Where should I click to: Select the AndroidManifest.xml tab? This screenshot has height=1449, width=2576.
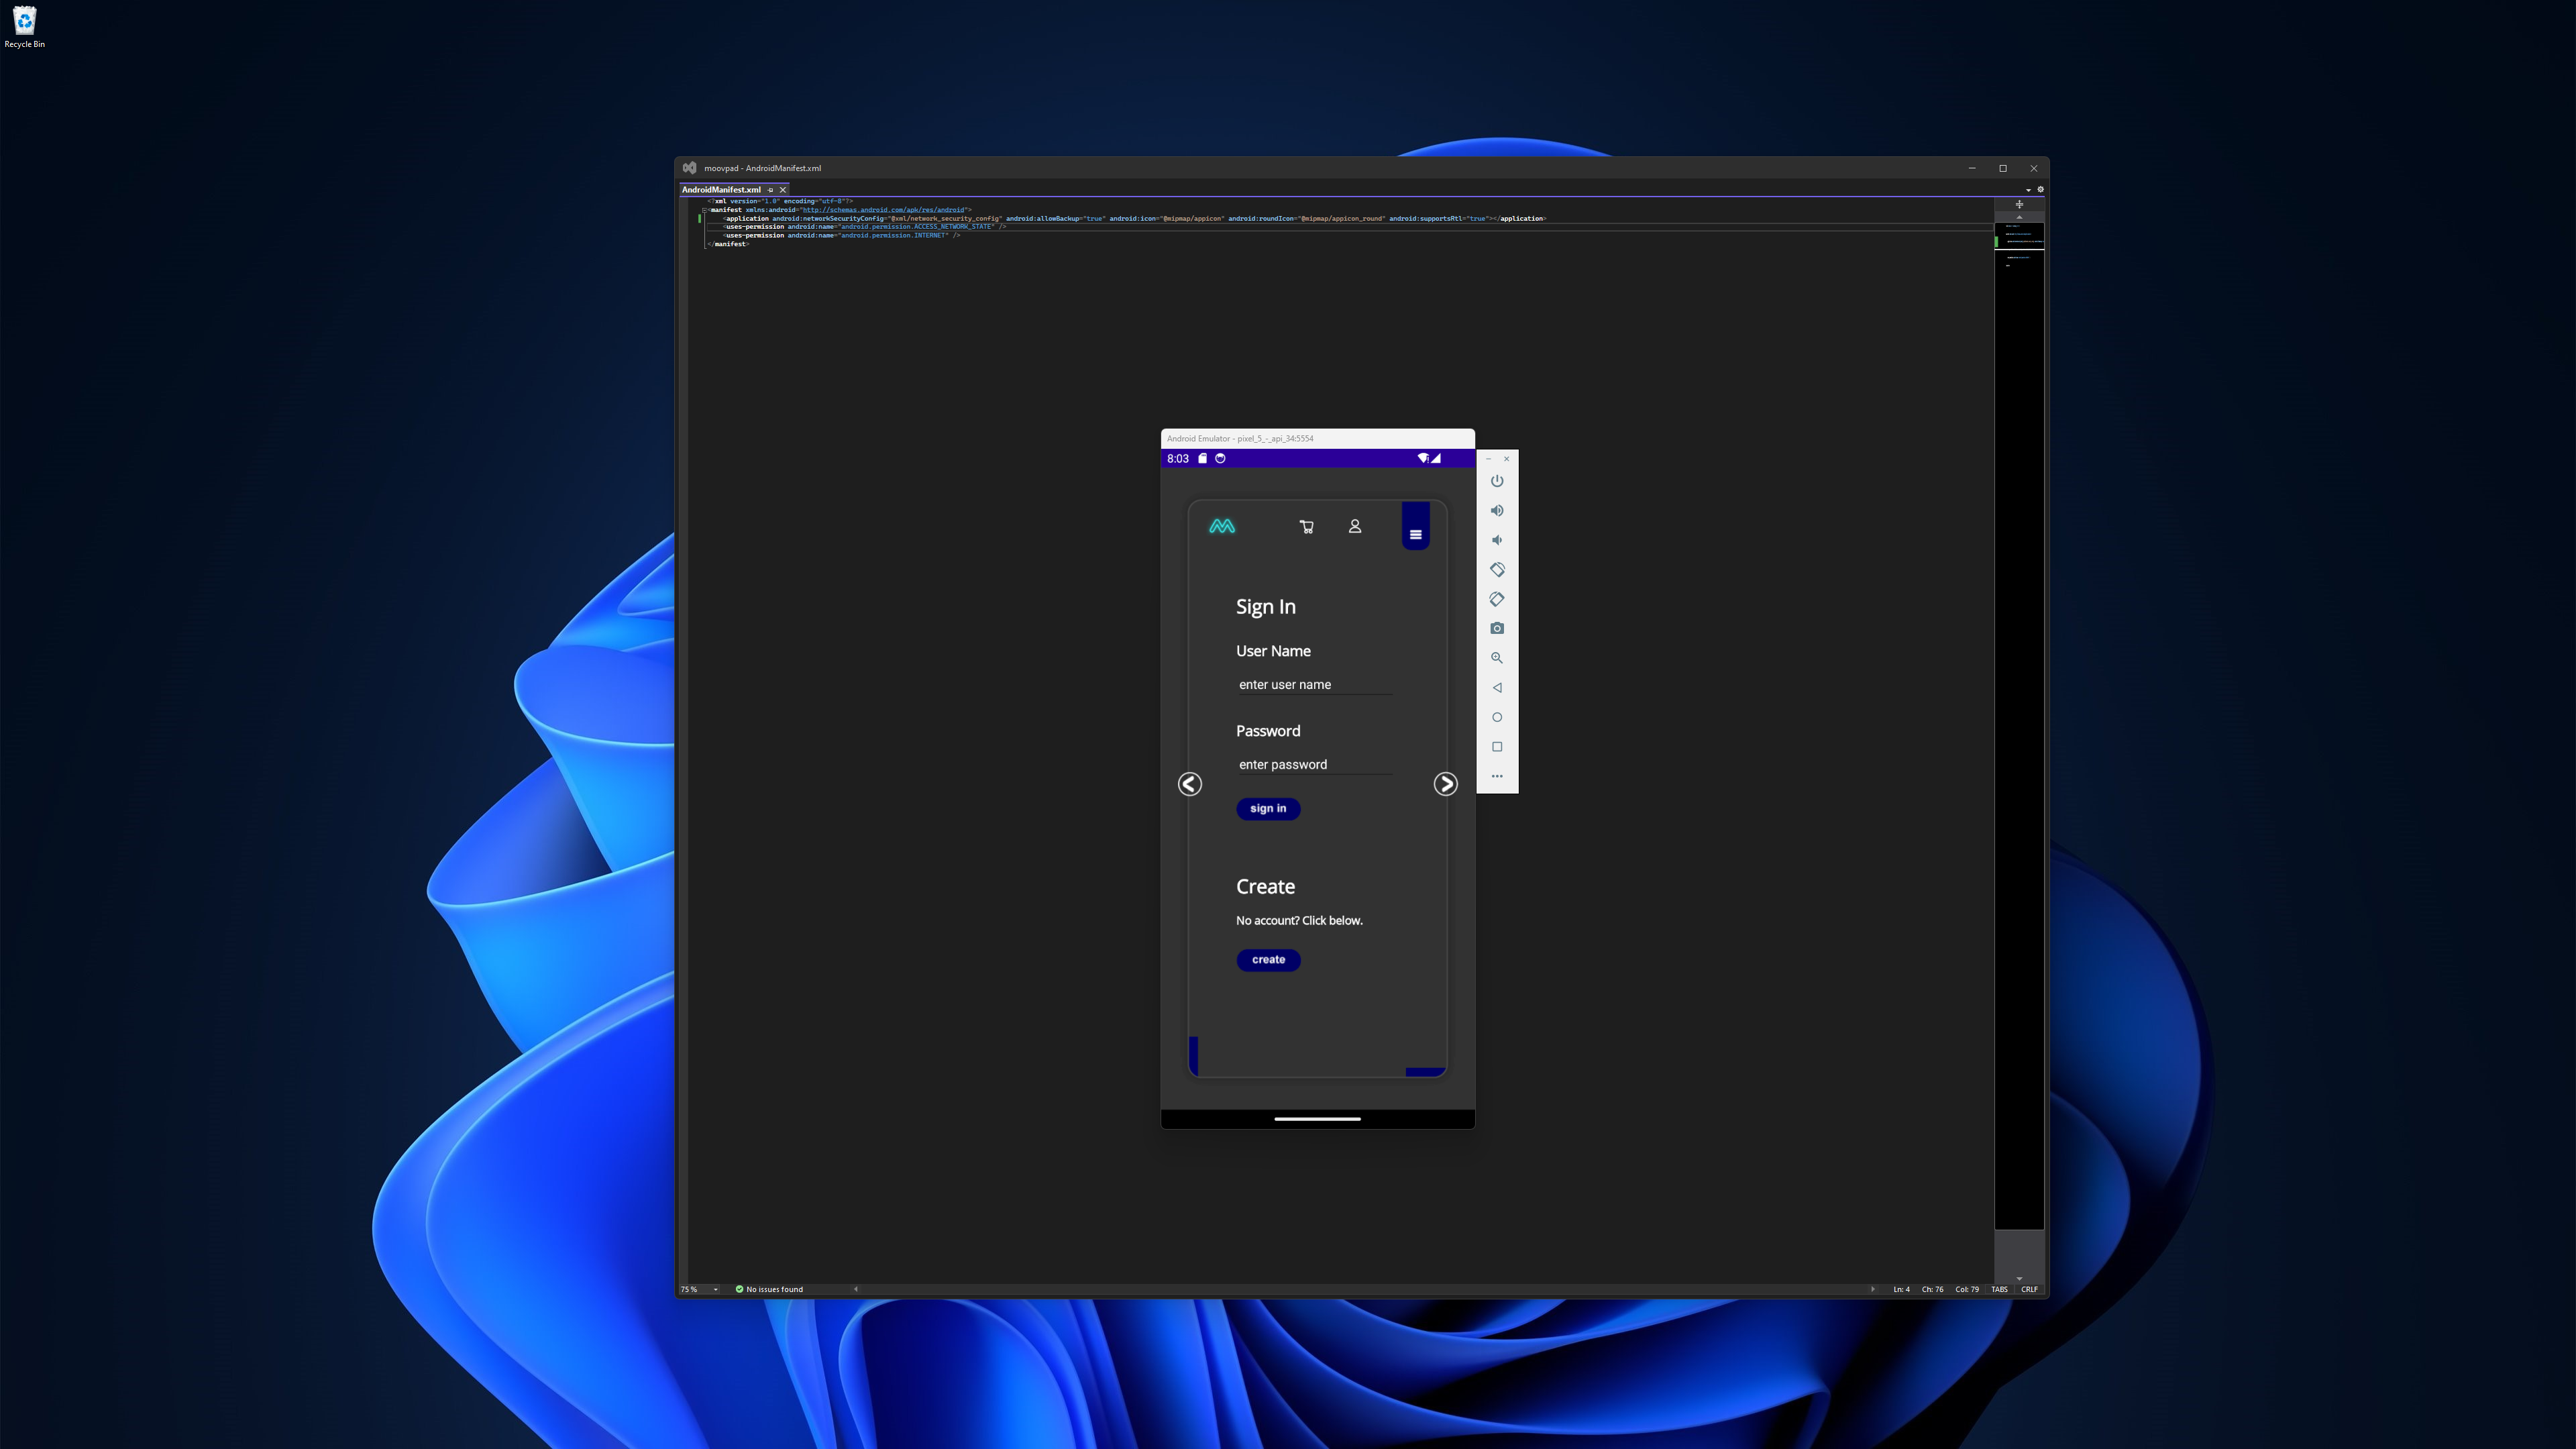pyautogui.click(x=721, y=190)
